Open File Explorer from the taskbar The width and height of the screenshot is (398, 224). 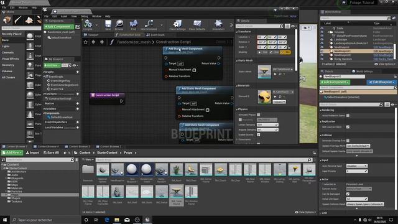click(117, 220)
